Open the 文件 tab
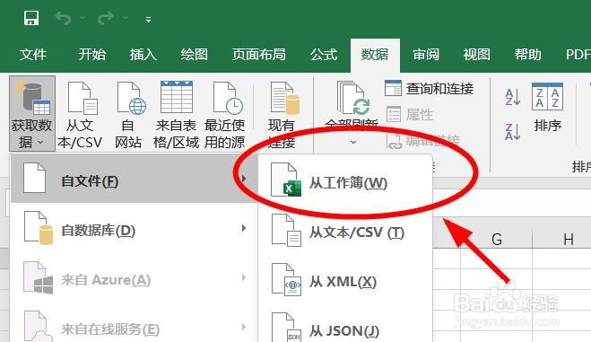 click(x=33, y=55)
